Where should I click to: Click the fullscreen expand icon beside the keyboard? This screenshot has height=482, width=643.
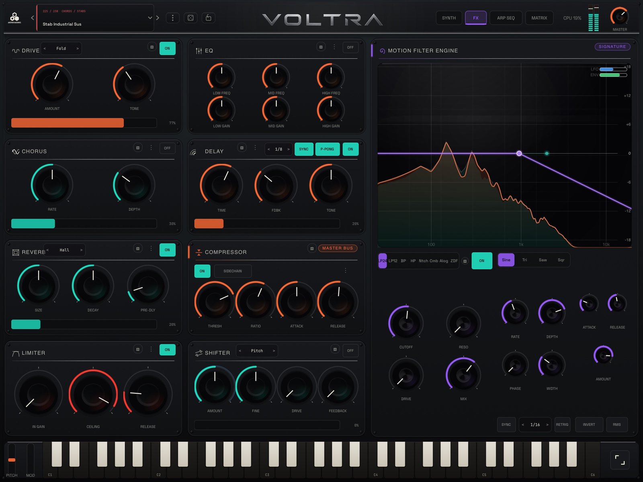coord(620,460)
